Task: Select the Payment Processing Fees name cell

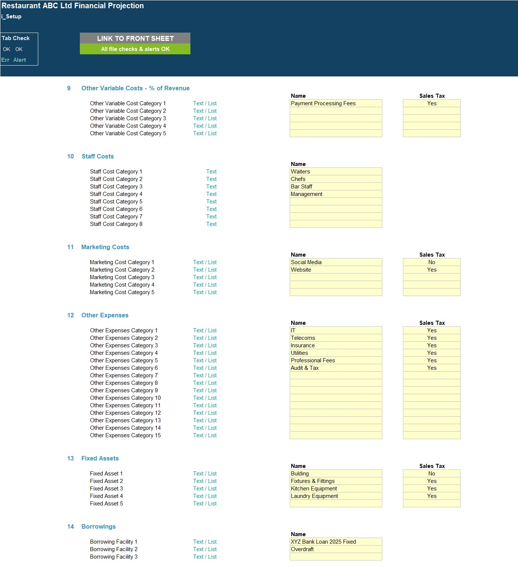Action: [x=336, y=103]
